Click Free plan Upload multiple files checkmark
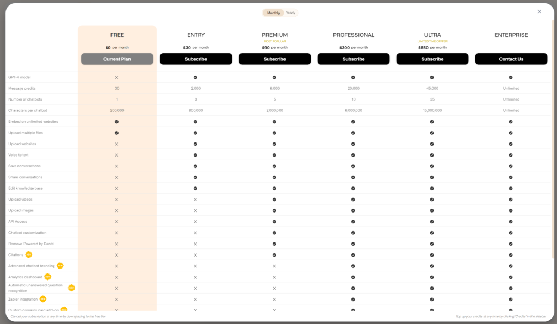Viewport: 557px width, 324px height. (x=116, y=133)
